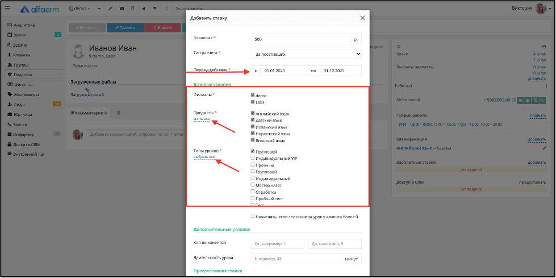The height and width of the screenshot is (278, 556).
Task: Click Кол-во клиентов От field
Action: tap(278, 243)
